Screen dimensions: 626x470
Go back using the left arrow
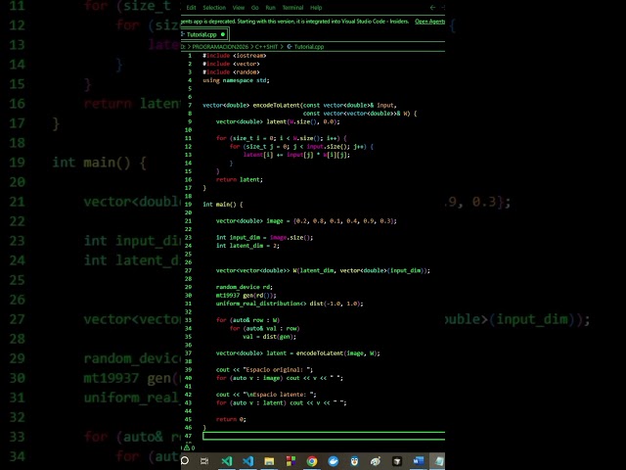(x=432, y=7)
